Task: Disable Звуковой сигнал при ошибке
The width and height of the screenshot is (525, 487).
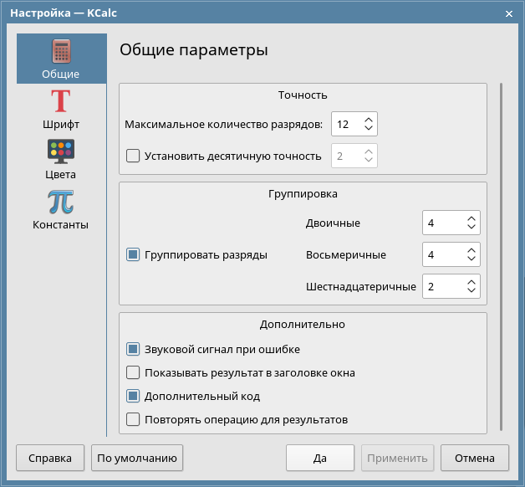Action: [x=132, y=350]
